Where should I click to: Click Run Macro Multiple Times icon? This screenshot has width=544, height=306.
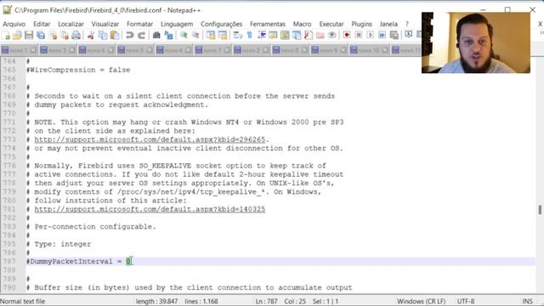click(x=382, y=35)
